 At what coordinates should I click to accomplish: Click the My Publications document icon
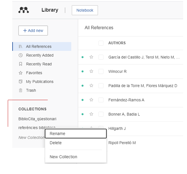(x=21, y=82)
